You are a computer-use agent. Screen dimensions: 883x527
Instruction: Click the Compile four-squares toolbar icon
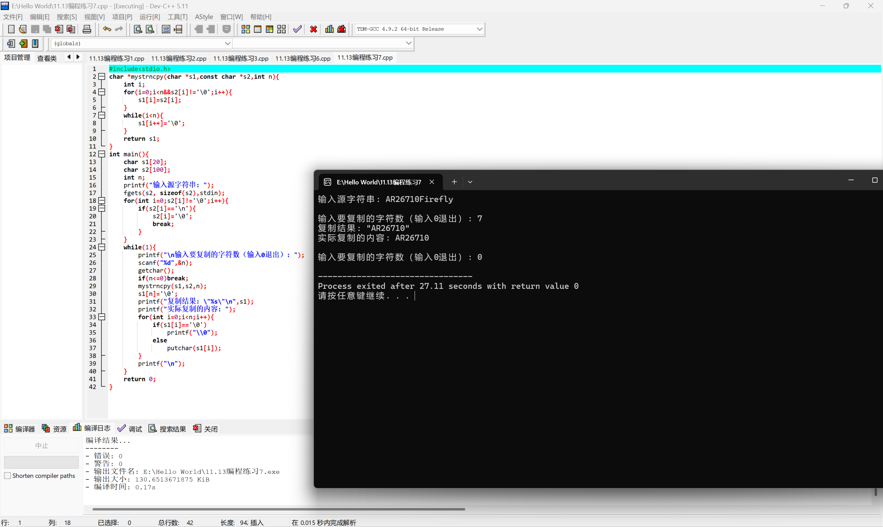(x=246, y=29)
